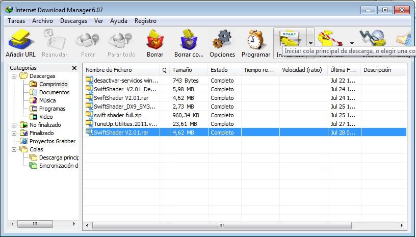Viewport: 416px width, 237px height.
Task: Click the Parar todo toolbar icon
Action: point(121,40)
